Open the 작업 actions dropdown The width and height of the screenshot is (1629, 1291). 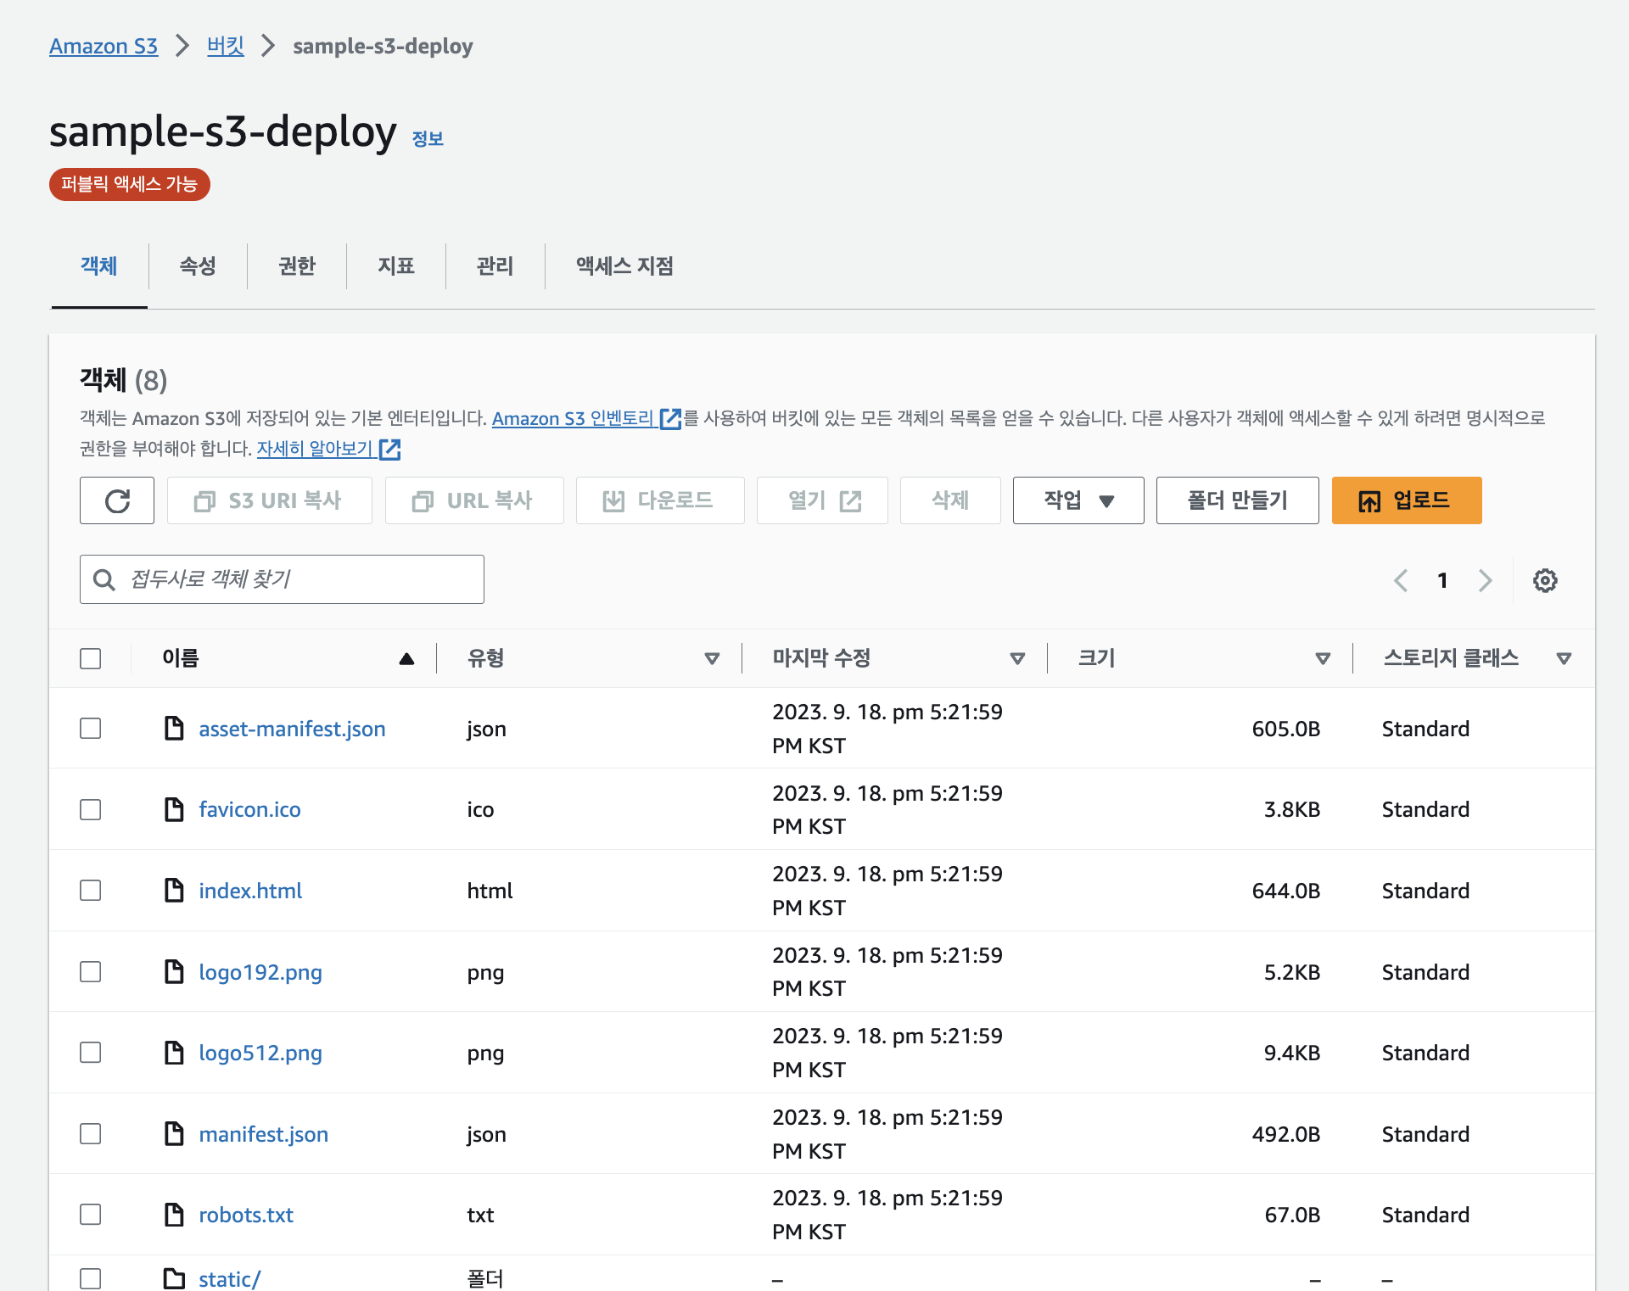click(x=1078, y=500)
